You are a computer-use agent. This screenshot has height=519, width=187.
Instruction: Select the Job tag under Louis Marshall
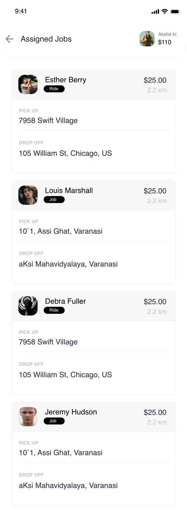(54, 200)
